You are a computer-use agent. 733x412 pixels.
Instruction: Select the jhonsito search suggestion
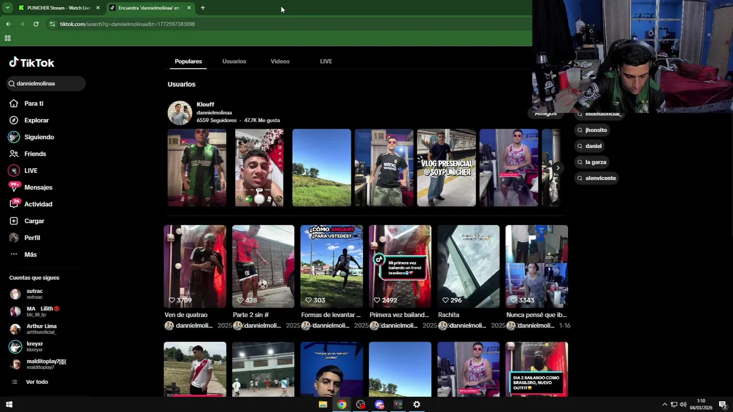[592, 130]
